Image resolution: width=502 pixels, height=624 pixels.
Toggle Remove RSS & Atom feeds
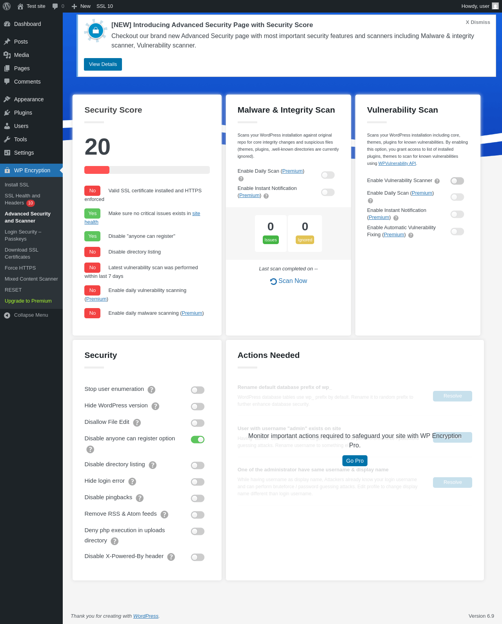[x=198, y=515]
